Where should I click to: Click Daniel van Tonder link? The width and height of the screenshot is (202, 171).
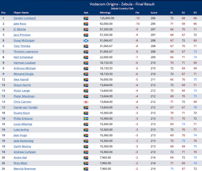(x=26, y=107)
